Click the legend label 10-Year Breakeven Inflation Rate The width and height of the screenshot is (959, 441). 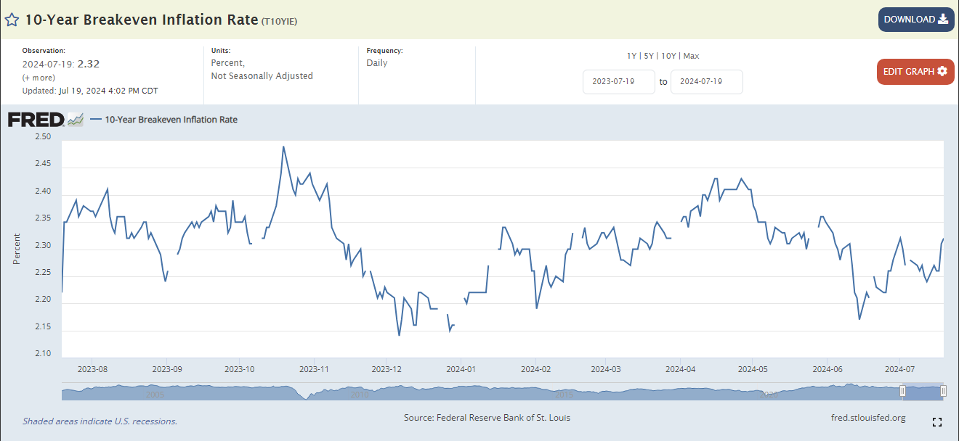[x=171, y=120]
